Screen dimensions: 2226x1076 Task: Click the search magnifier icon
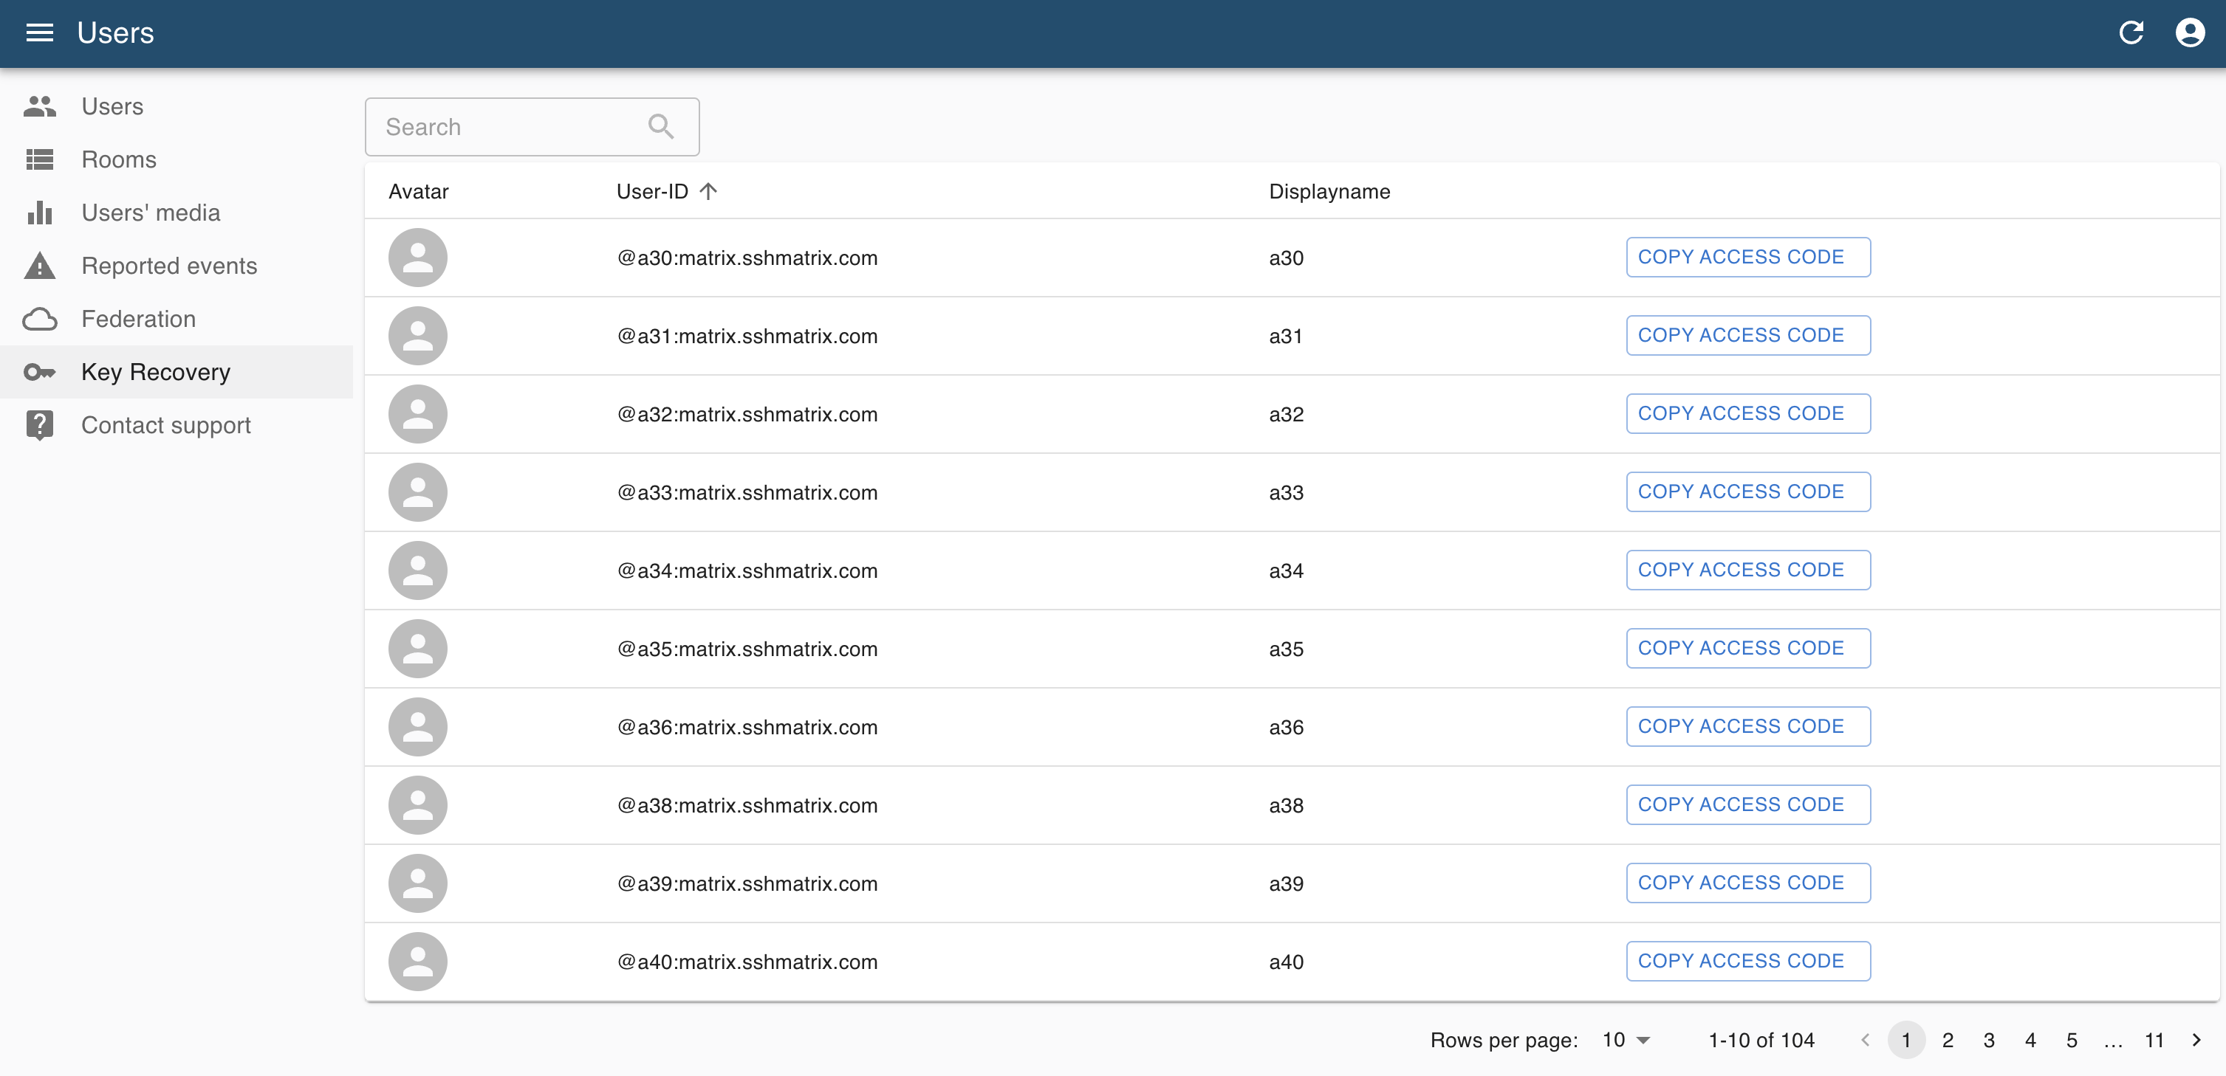click(x=661, y=127)
